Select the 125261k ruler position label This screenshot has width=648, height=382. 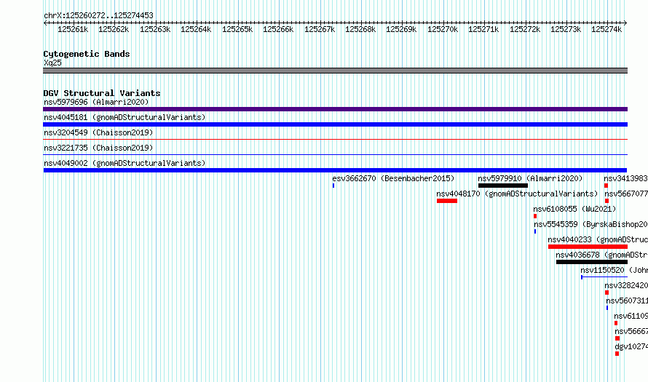point(73,29)
